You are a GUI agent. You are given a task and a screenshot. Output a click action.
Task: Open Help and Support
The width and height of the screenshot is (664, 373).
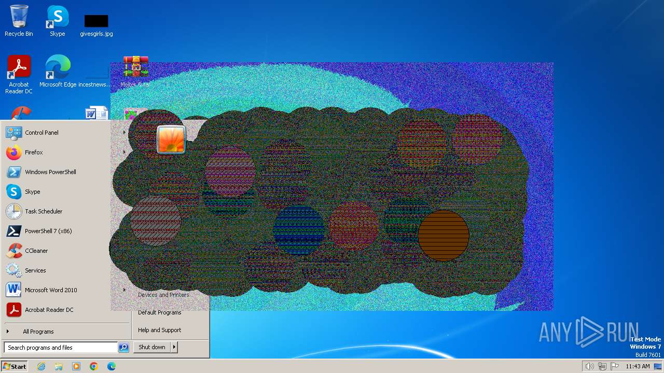[x=160, y=330]
